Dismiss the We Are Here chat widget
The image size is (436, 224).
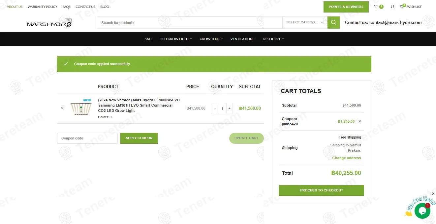(x=433, y=194)
